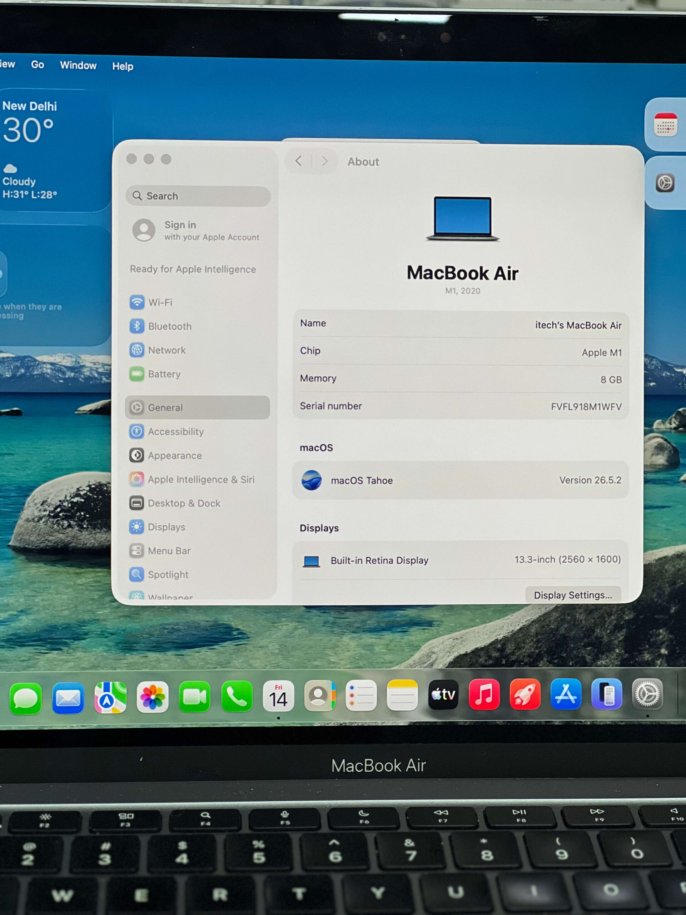Click the calendar widget icon on the right edge
This screenshot has height=915, width=686.
665,124
